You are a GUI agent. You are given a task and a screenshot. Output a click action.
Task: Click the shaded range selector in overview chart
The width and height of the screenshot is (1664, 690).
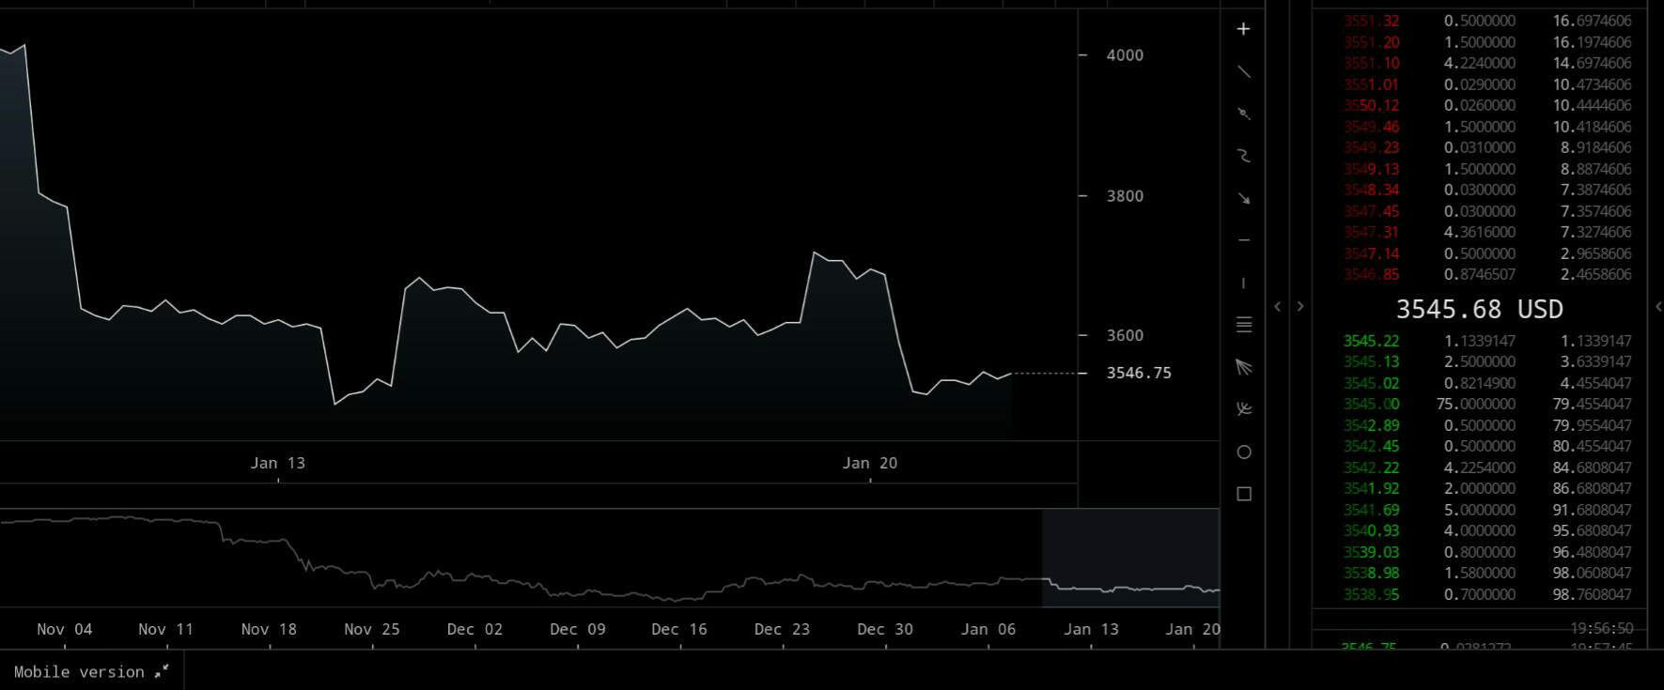click(x=1130, y=558)
